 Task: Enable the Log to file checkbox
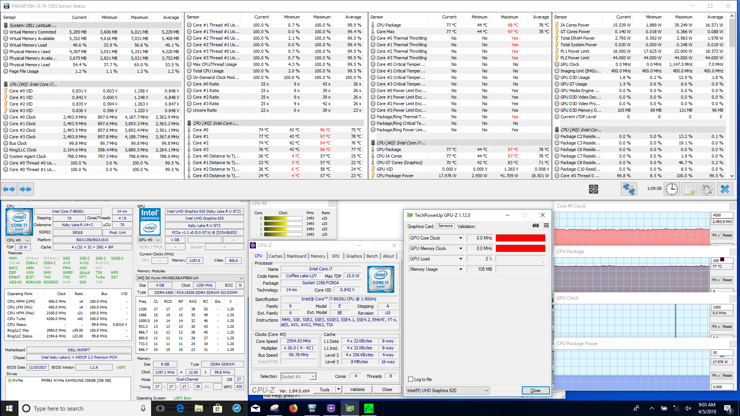pos(411,379)
